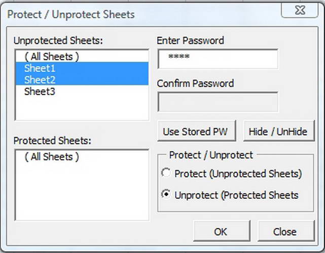Click the Protect / Unprotect group box label
325x253 pixels.
click(x=211, y=155)
